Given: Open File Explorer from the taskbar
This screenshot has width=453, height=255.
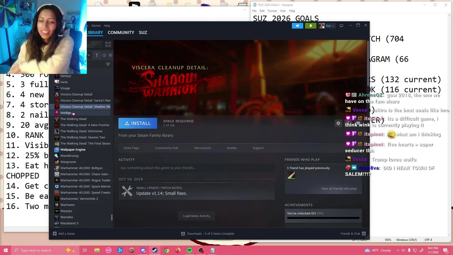Looking at the screenshot, I should point(97,250).
